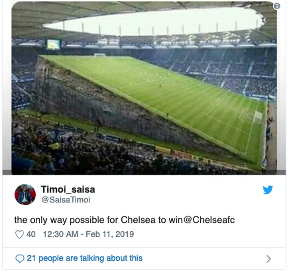Viewport: 289px width, 280px height.
Task: Click the like count number 40
Action: click(31, 235)
